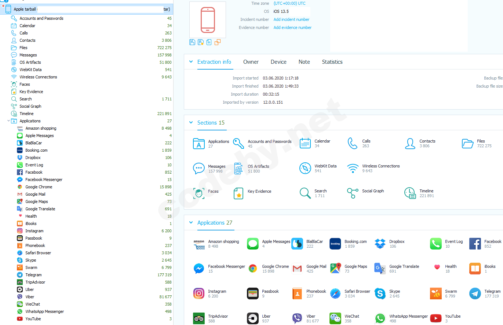Select the Files row in the tree

[x=87, y=48]
